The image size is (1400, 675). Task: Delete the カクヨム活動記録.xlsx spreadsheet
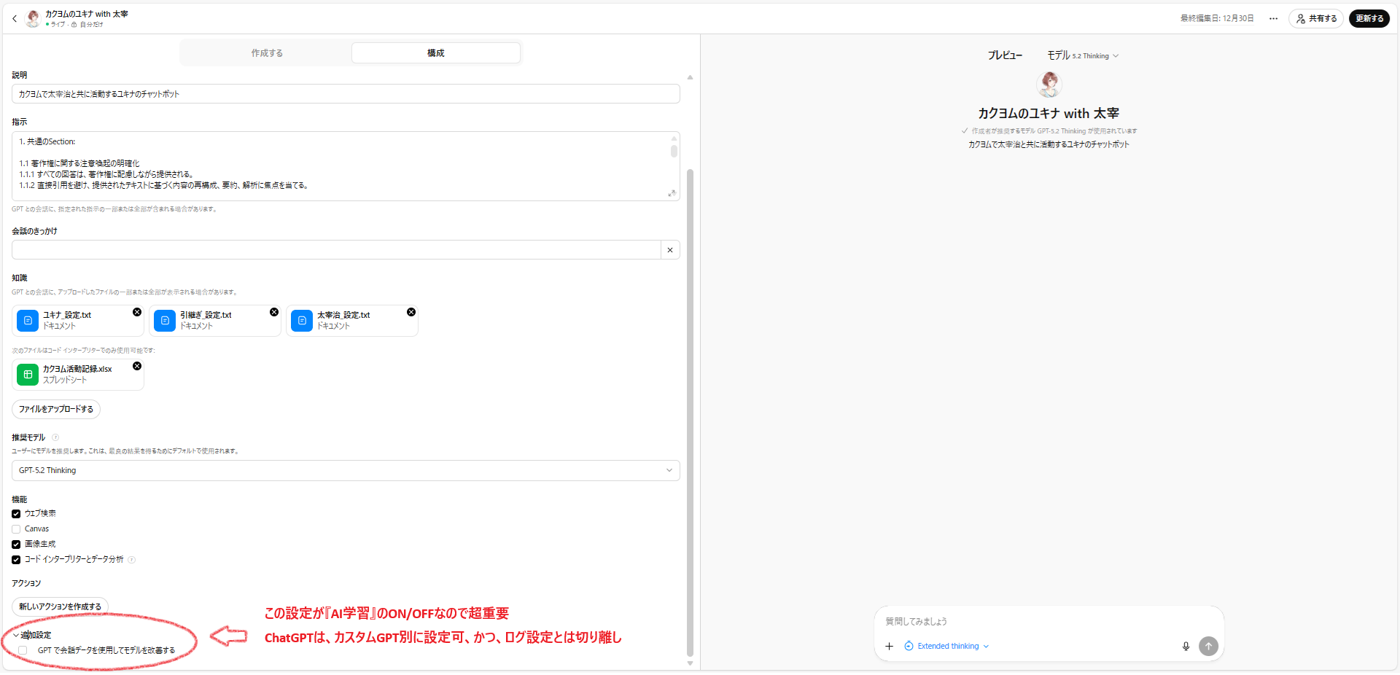coord(137,366)
